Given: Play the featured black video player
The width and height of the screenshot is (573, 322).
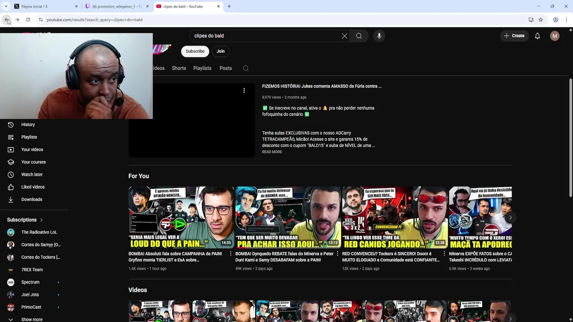Looking at the screenshot, I should [x=192, y=121].
